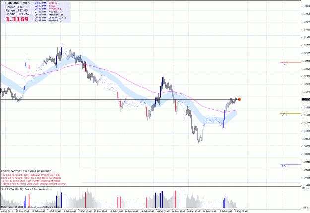
Task: Click the blue RDL level line
Action: pos(291,165)
